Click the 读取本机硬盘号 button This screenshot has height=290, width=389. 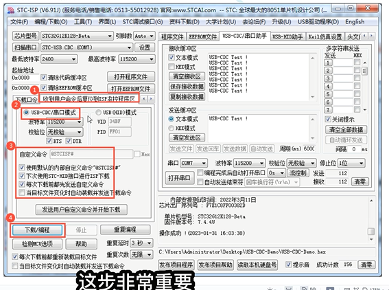pyautogui.click(x=257, y=265)
